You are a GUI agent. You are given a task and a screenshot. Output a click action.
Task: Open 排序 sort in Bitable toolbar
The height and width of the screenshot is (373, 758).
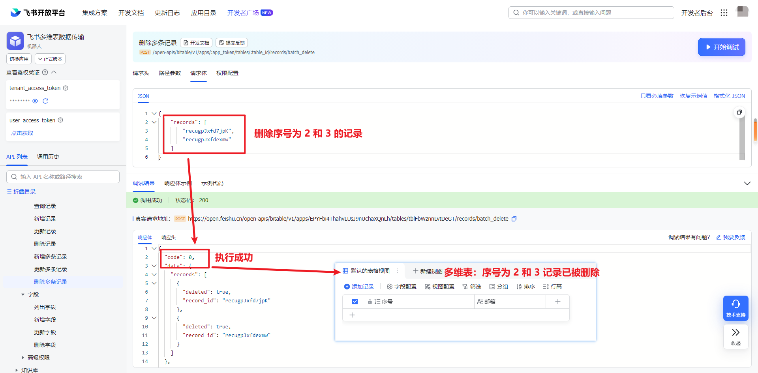point(525,287)
